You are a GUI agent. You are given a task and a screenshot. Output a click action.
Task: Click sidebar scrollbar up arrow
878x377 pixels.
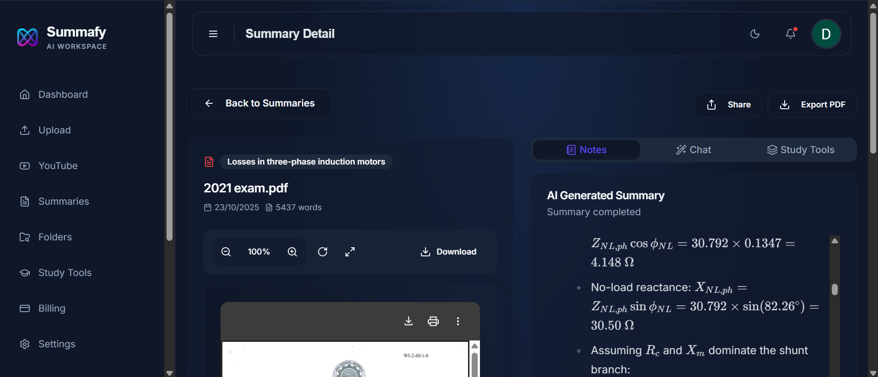tap(170, 5)
